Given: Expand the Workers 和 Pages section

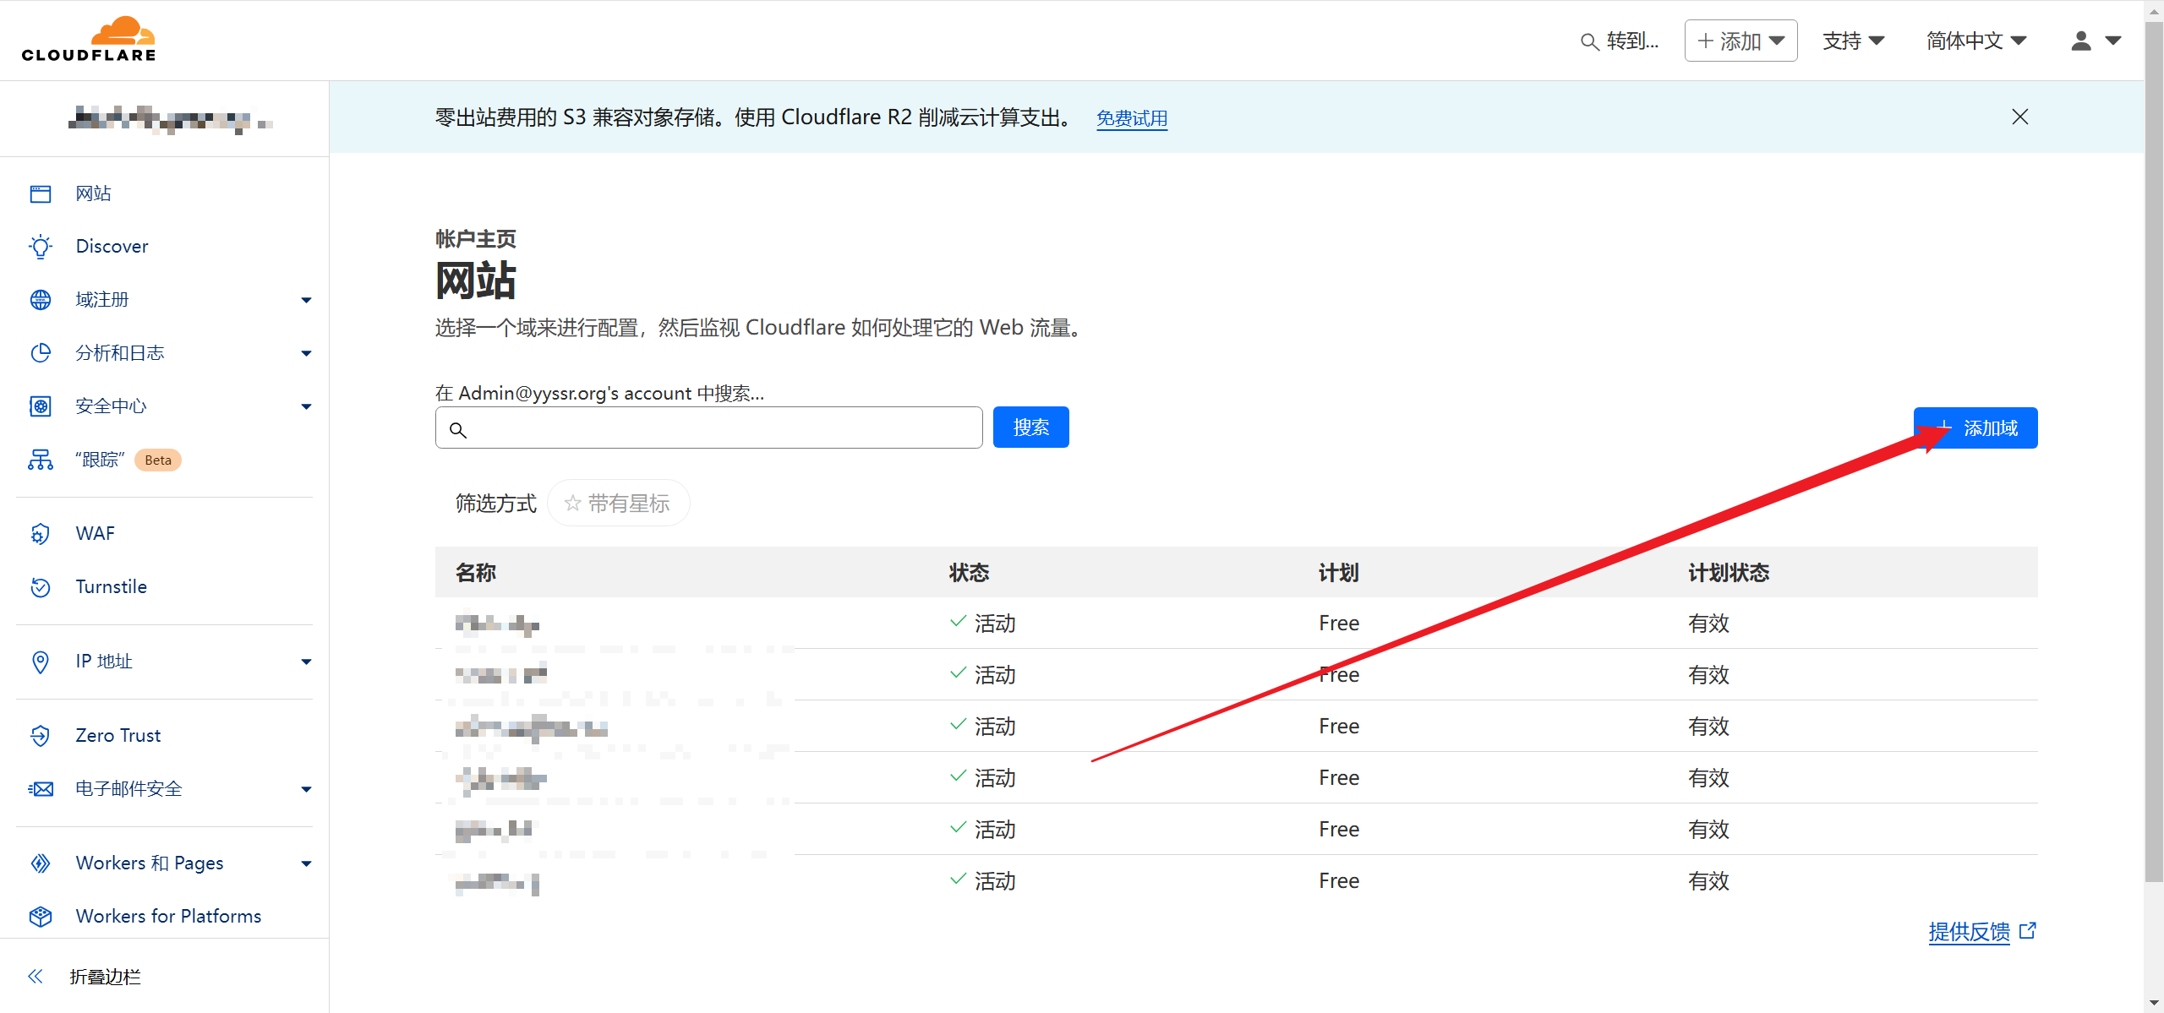Looking at the screenshot, I should 307,864.
